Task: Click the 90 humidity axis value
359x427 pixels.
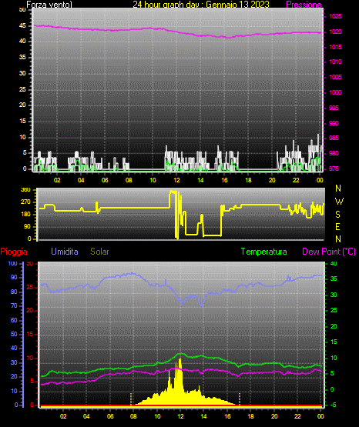Action: pyautogui.click(x=14, y=277)
